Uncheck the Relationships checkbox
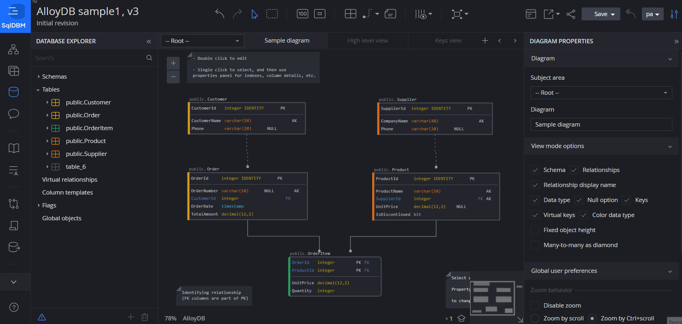Image resolution: width=682 pixels, height=324 pixels. (x=574, y=170)
